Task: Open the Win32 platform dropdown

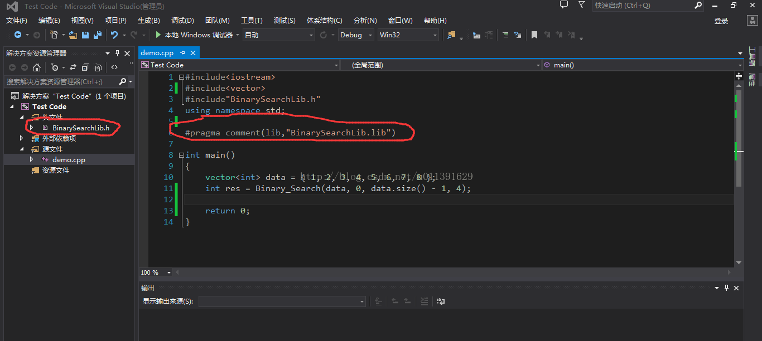Action: (x=408, y=35)
